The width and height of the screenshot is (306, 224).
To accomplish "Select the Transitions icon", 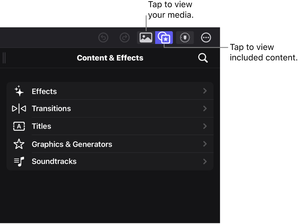I will pos(19,108).
